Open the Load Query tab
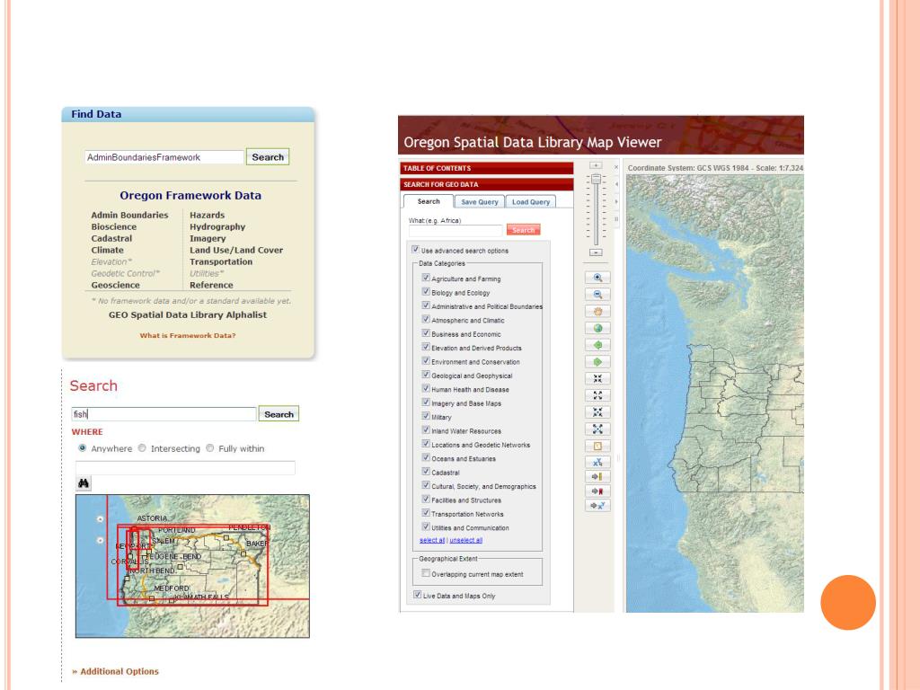 tap(531, 202)
